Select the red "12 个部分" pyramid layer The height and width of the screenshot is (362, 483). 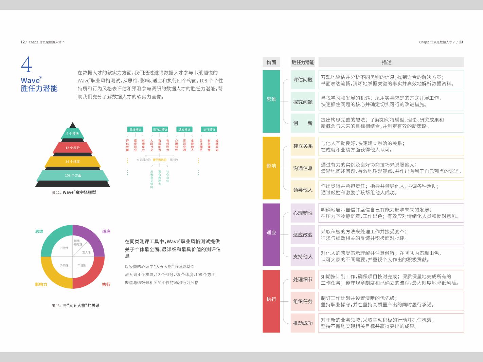tap(72, 148)
